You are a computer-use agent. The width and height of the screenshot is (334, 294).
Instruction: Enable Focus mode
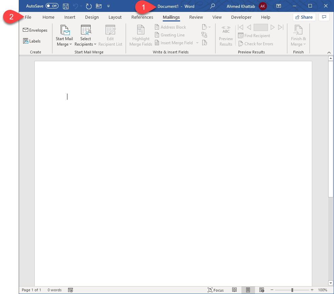216,290
